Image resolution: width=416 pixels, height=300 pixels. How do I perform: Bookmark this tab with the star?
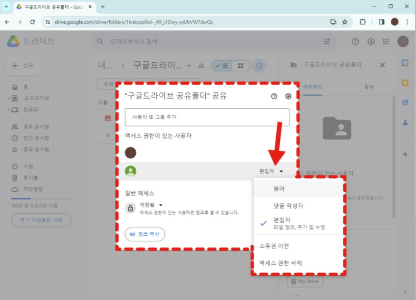pos(344,22)
